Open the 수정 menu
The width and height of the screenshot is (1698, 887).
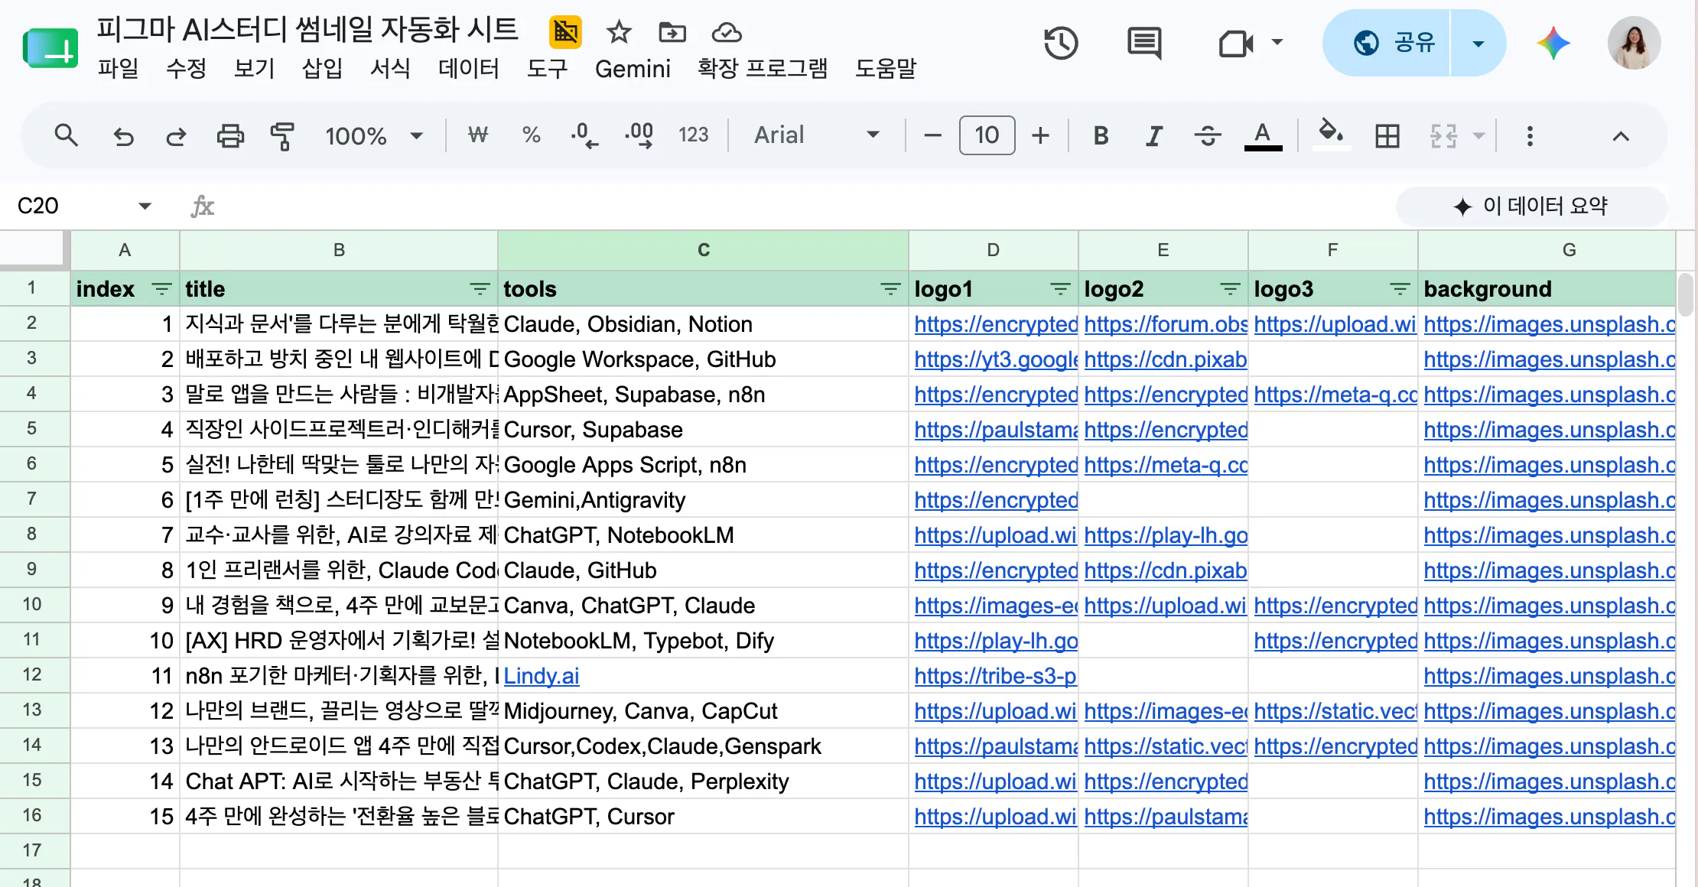coord(186,68)
